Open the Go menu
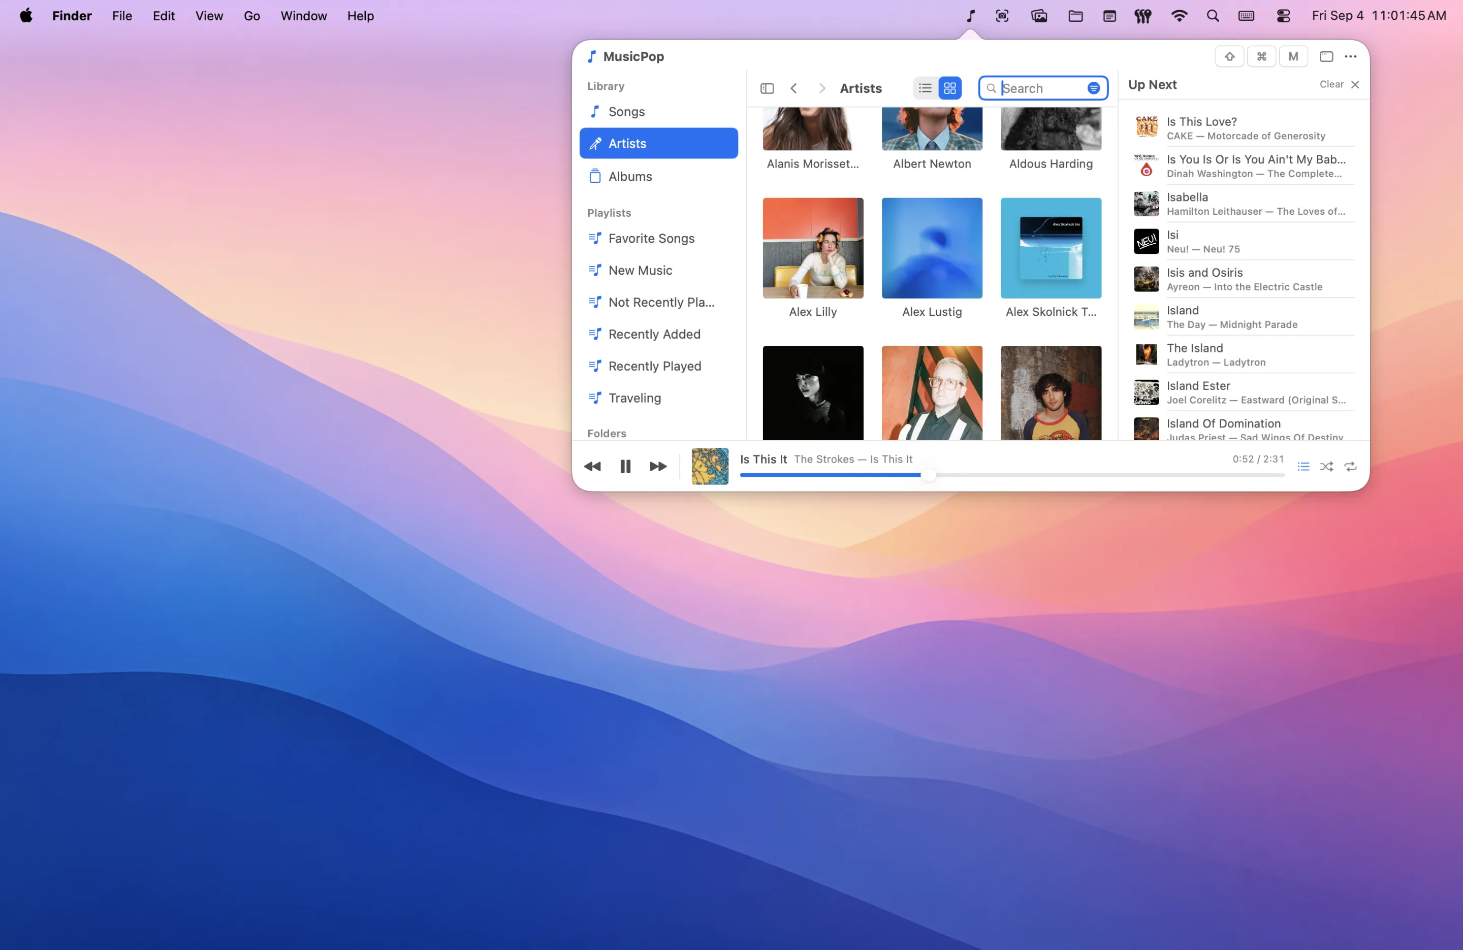Viewport: 1463px width, 950px height. (x=252, y=16)
